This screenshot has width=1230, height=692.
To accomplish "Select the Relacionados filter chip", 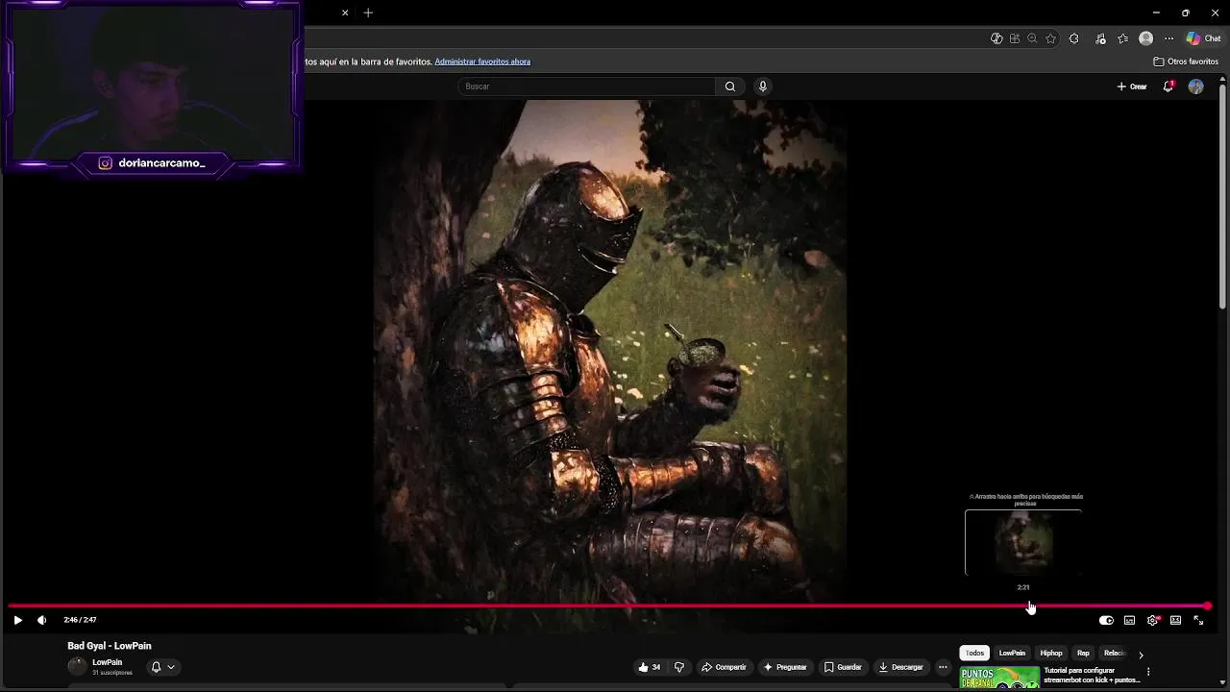I will click(x=1114, y=654).
